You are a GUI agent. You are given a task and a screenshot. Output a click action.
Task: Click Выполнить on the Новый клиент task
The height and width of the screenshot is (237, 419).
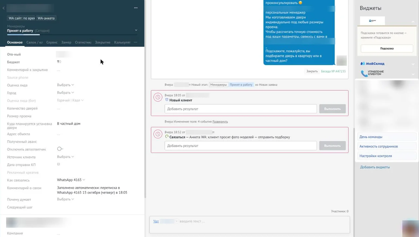coord(332,109)
